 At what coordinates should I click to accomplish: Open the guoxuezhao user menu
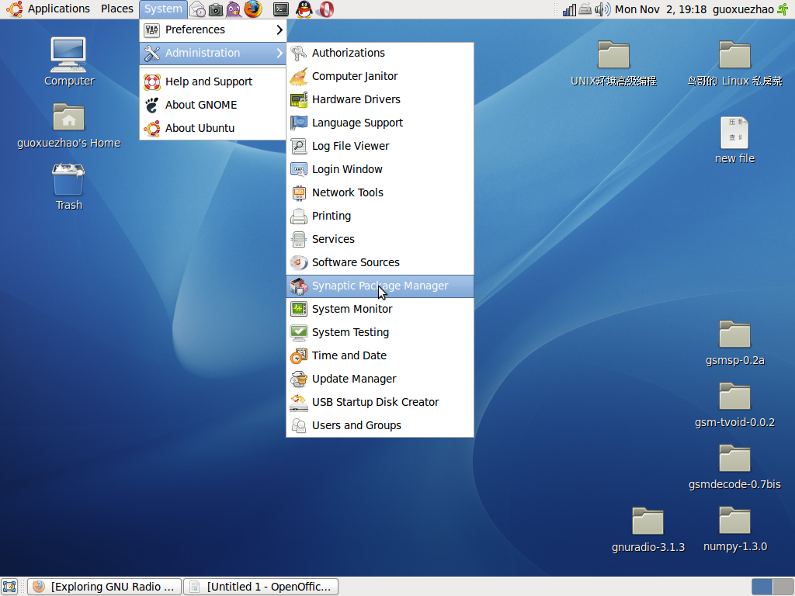[743, 9]
